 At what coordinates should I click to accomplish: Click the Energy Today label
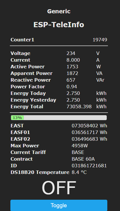(x=28, y=93)
